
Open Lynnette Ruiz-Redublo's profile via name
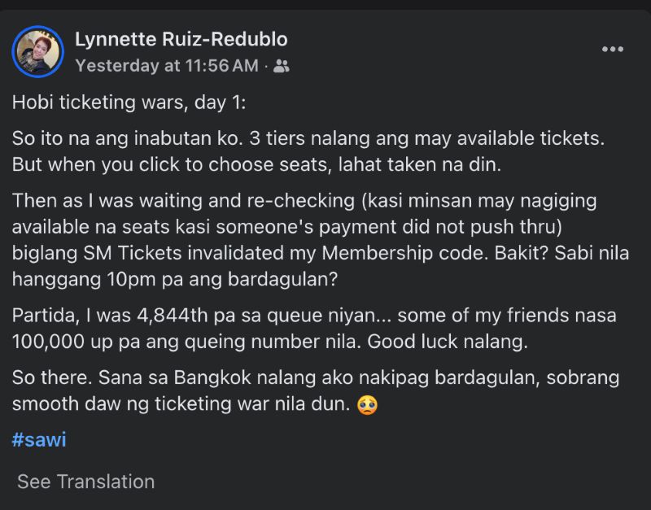(181, 39)
